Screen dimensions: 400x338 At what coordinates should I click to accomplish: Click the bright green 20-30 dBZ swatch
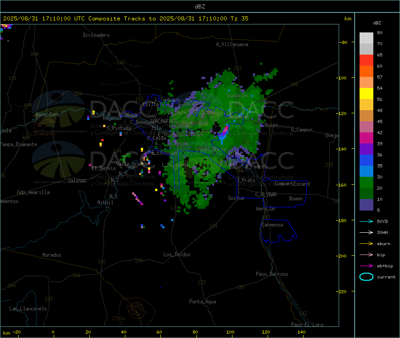coord(366,182)
